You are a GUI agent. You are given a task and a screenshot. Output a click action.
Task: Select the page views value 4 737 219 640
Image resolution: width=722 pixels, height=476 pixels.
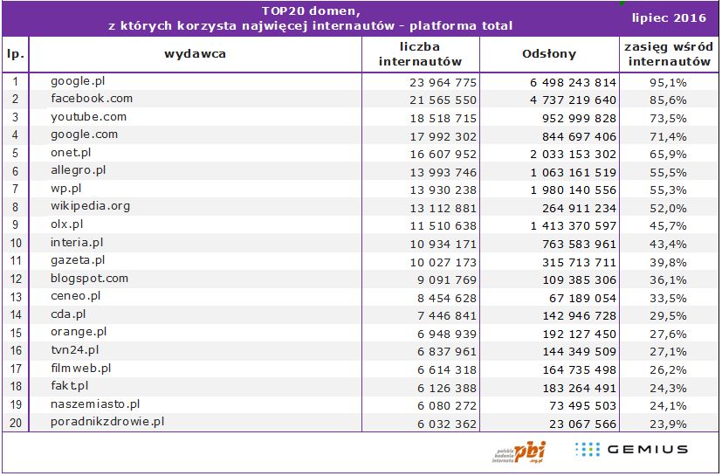[573, 100]
